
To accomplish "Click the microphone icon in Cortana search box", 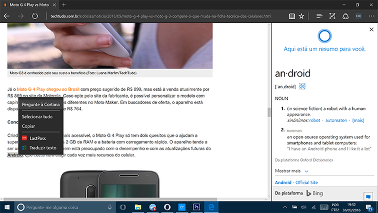I will (x=110, y=207).
